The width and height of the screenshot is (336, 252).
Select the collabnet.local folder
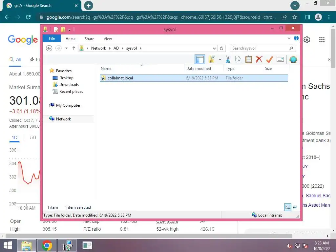[x=194, y=78]
